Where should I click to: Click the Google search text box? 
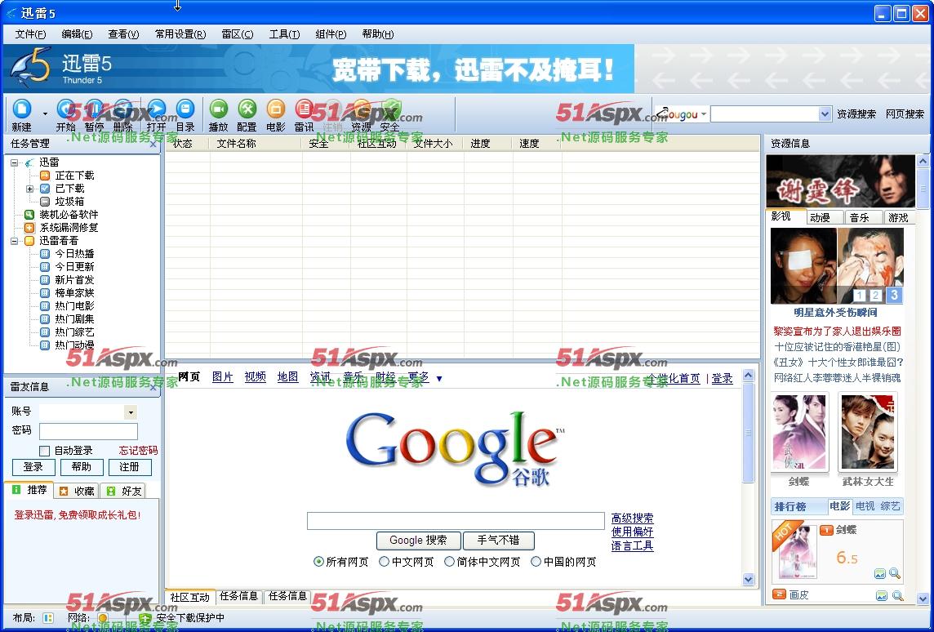click(x=456, y=521)
